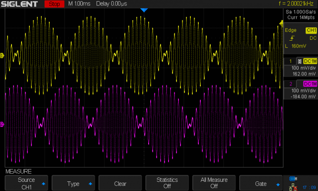Open the measurement Type menu
Image resolution: width=318 pixels, height=191 pixels.
pyautogui.click(x=73, y=183)
